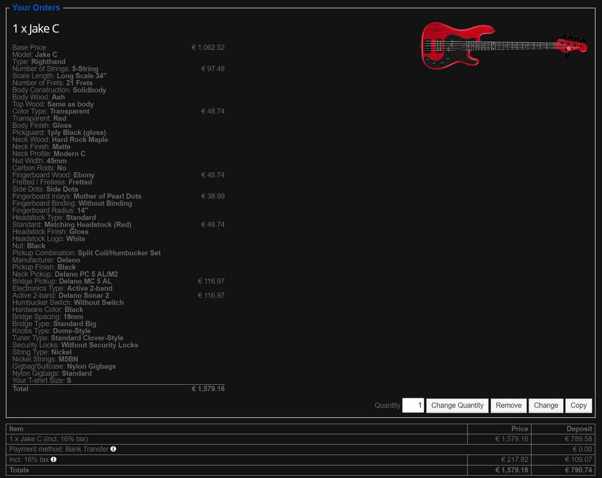Click the 'Deposit' column header

coord(579,429)
